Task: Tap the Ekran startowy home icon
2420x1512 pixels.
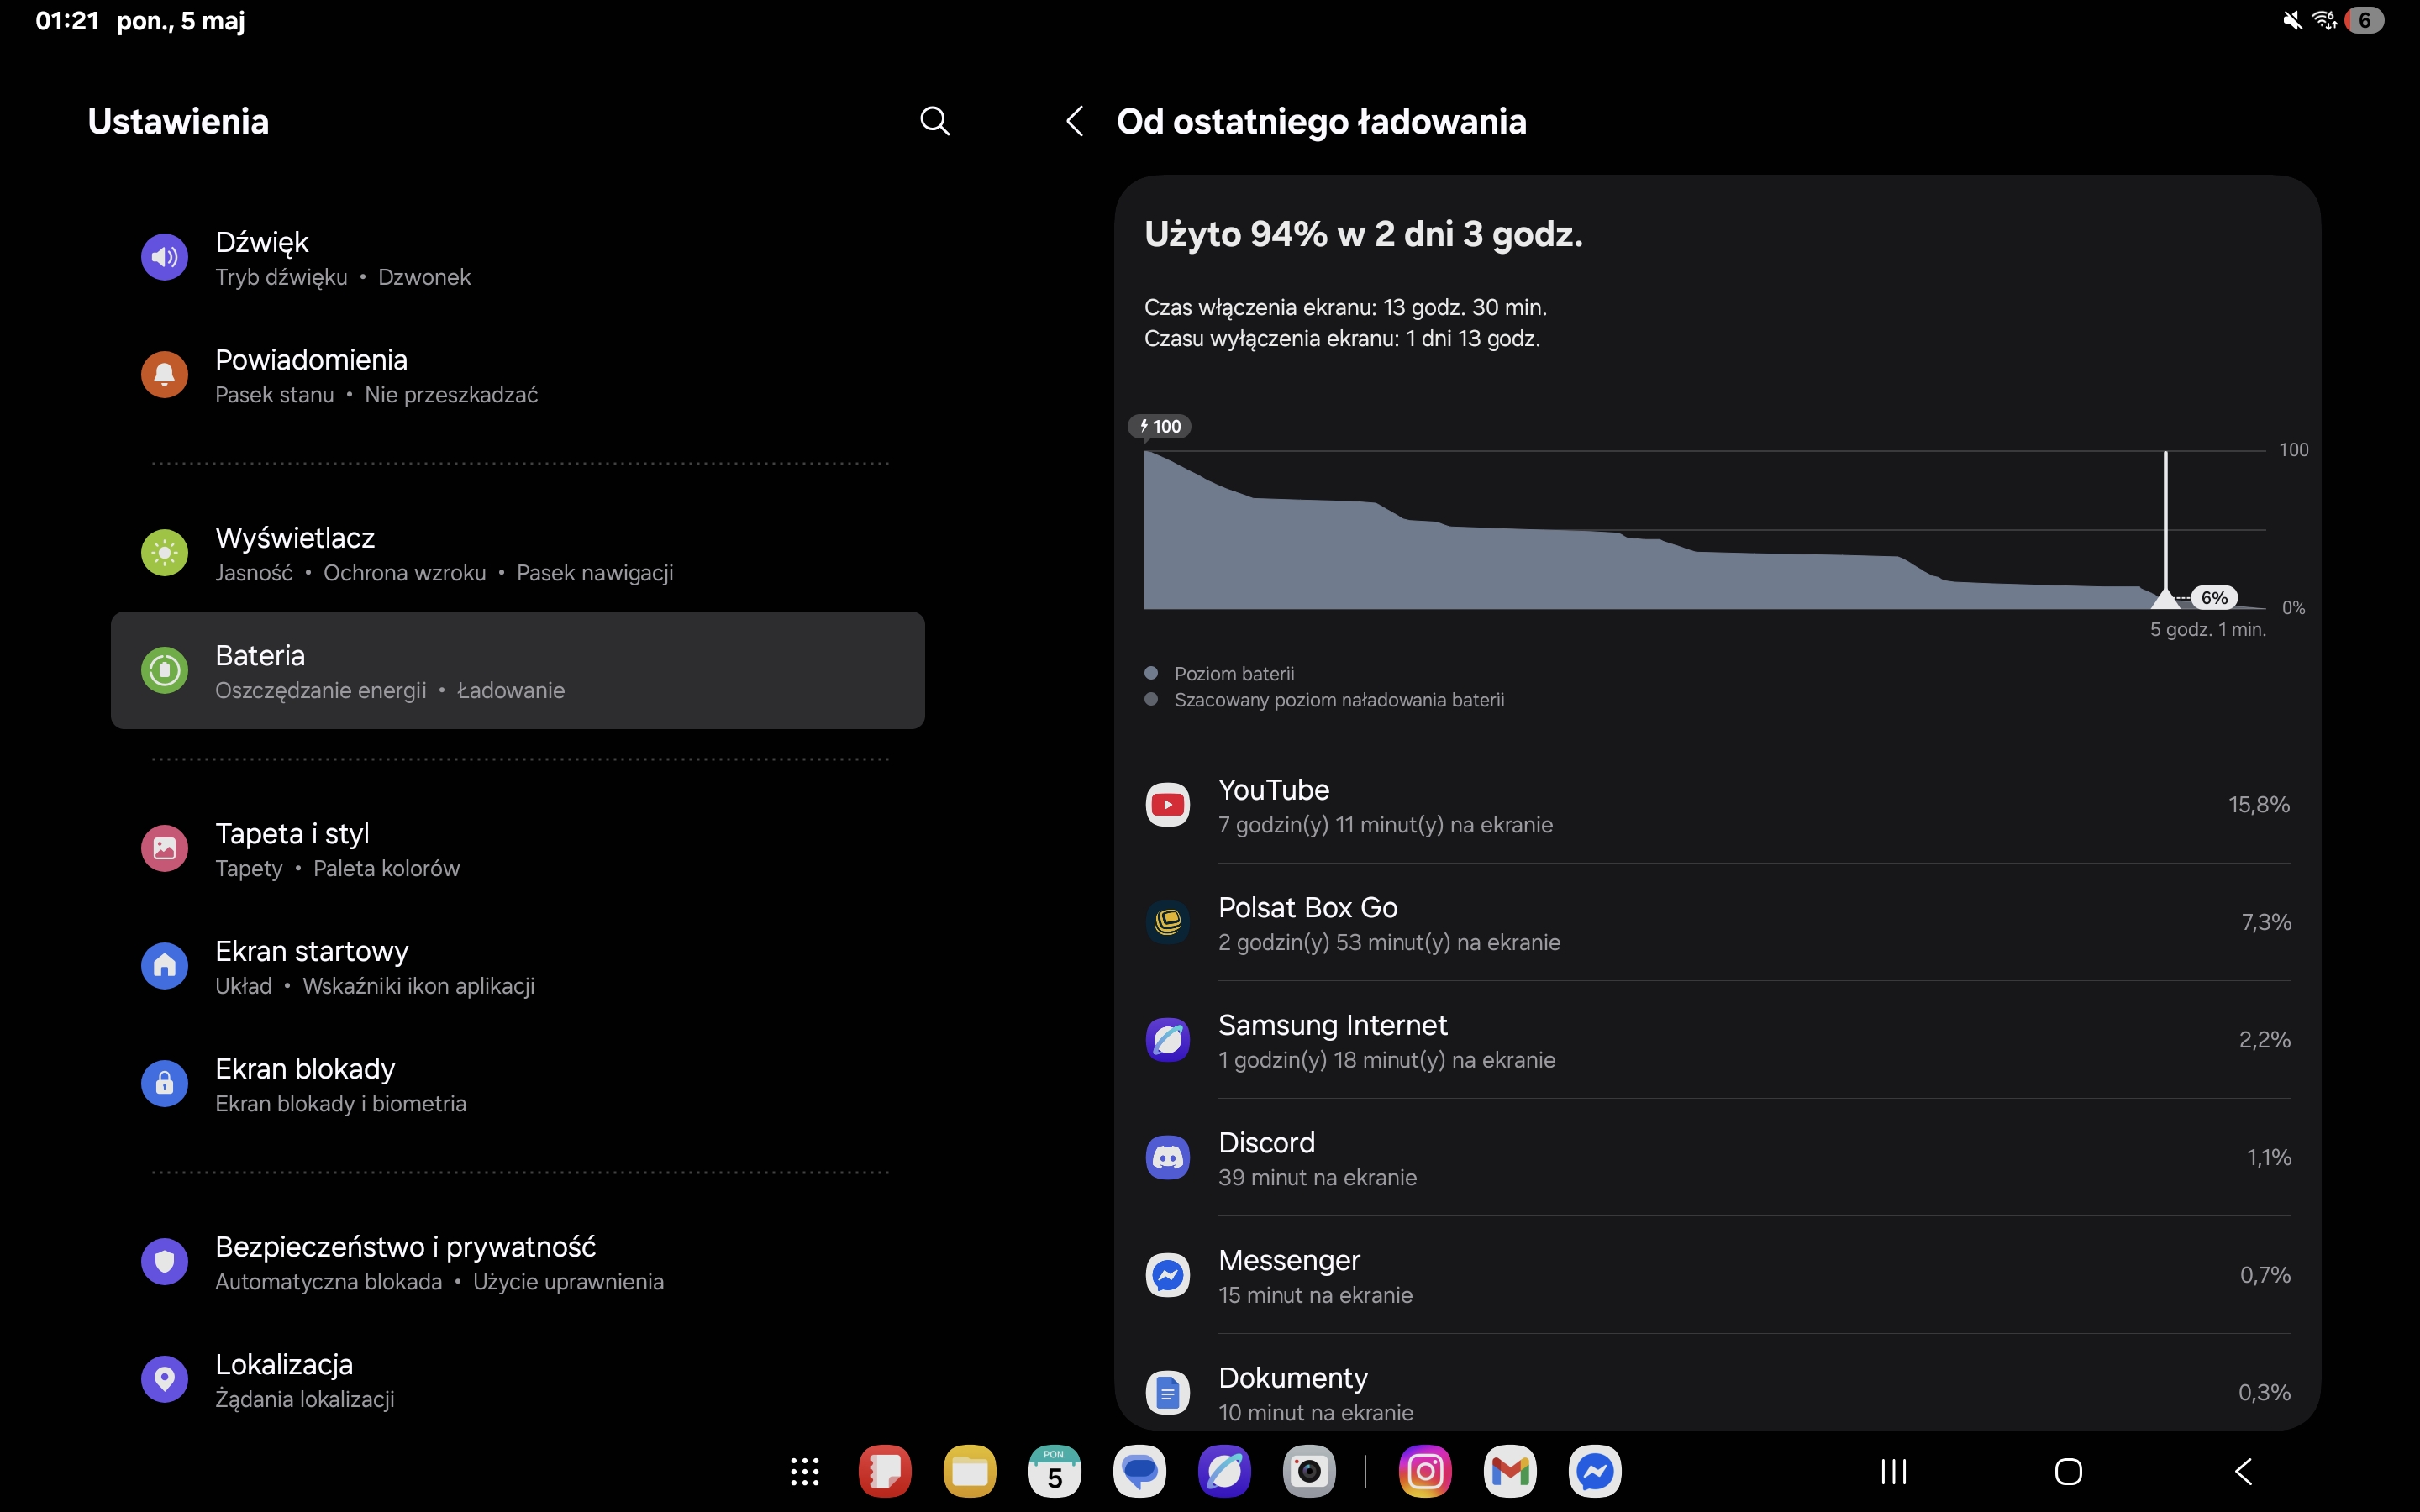Action: [164, 966]
